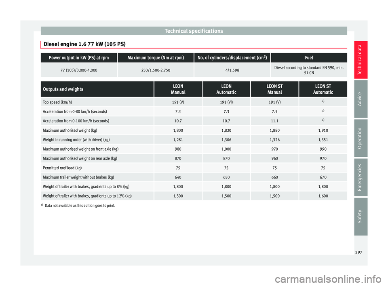This screenshot has height=286, width=388.
Task: Select the 670 trailer weight value
Action: [x=323, y=177]
